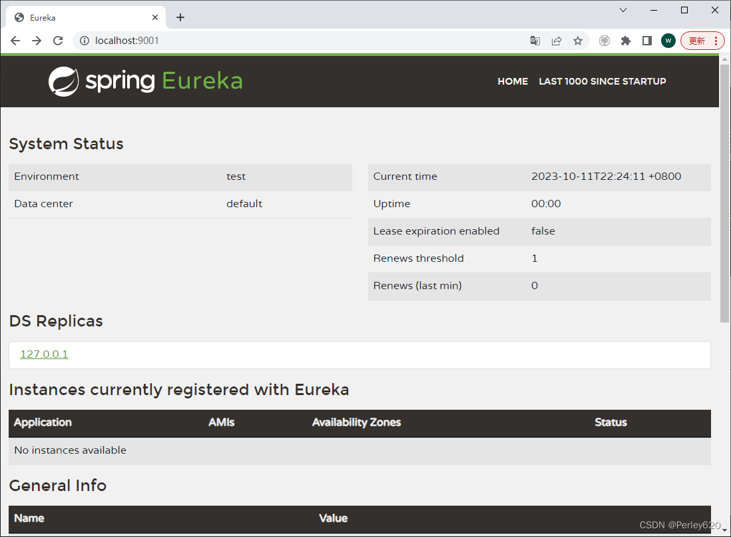Open Google Translate page icon
The width and height of the screenshot is (731, 537).
click(535, 41)
